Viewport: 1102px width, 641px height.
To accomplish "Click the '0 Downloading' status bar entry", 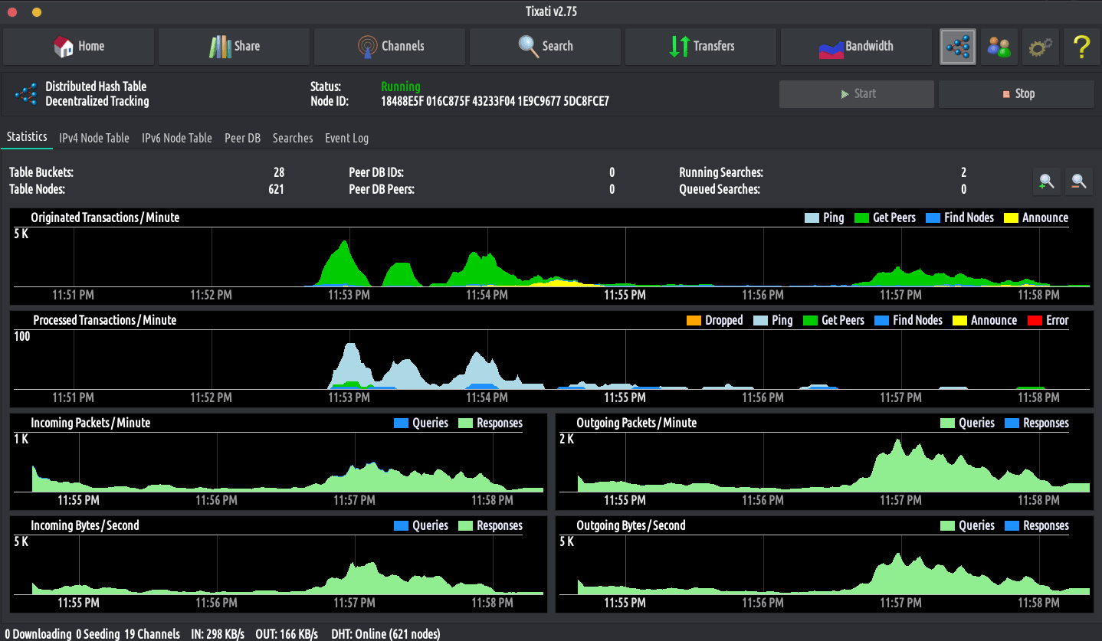I will click(38, 634).
